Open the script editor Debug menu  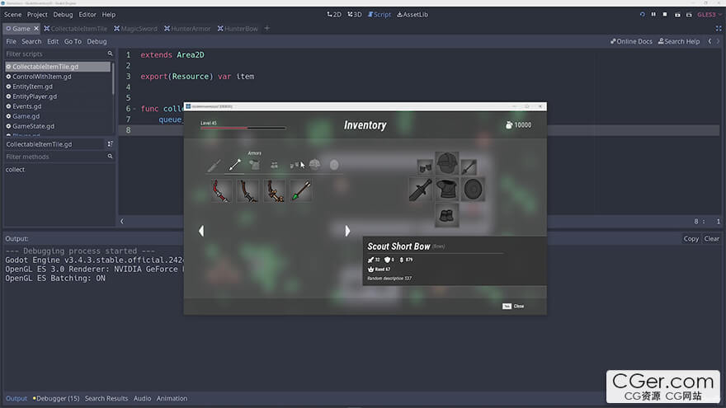[x=97, y=41]
